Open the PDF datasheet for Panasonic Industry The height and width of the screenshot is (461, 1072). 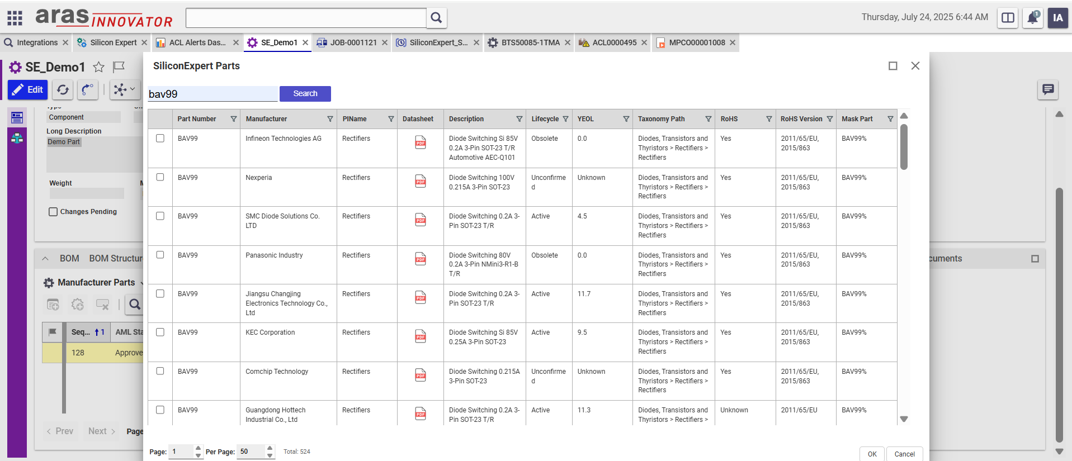tap(421, 259)
